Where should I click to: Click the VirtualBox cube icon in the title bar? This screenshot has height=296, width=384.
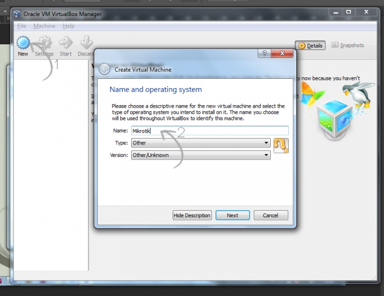[x=17, y=14]
